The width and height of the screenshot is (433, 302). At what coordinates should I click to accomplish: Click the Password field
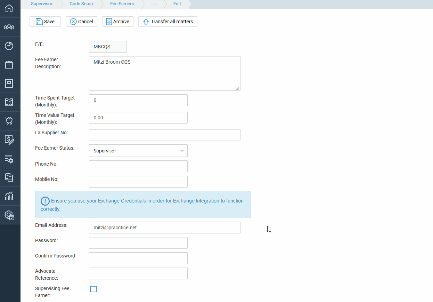pyautogui.click(x=138, y=243)
